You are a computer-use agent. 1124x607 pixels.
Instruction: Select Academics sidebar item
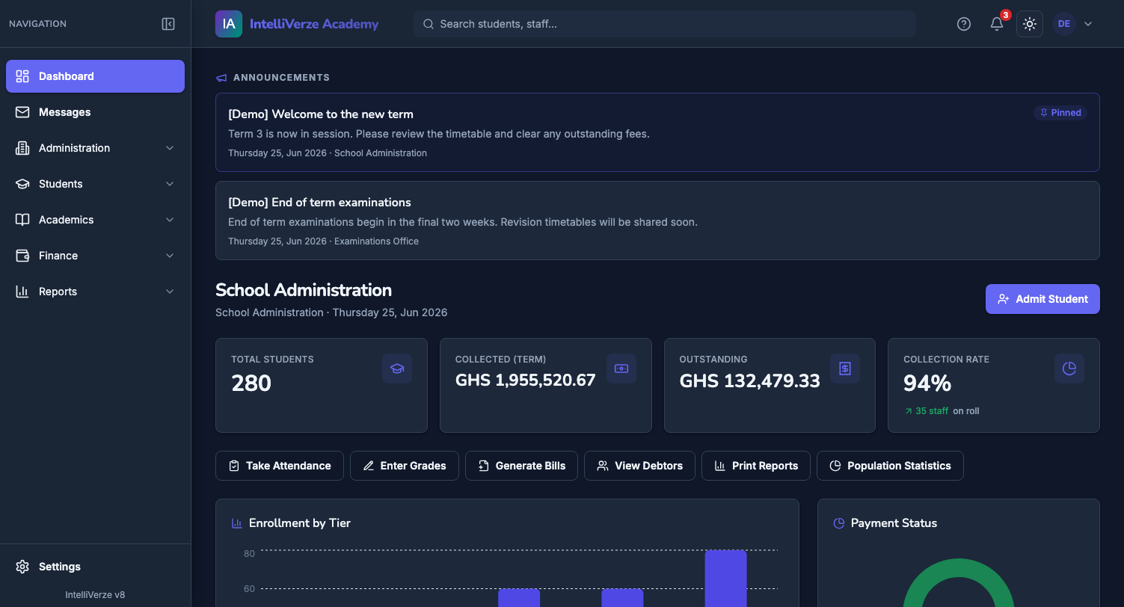[x=95, y=220]
